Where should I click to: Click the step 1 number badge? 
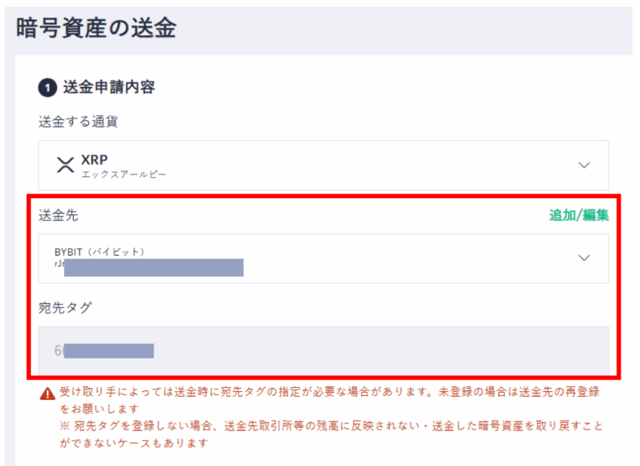coord(47,88)
